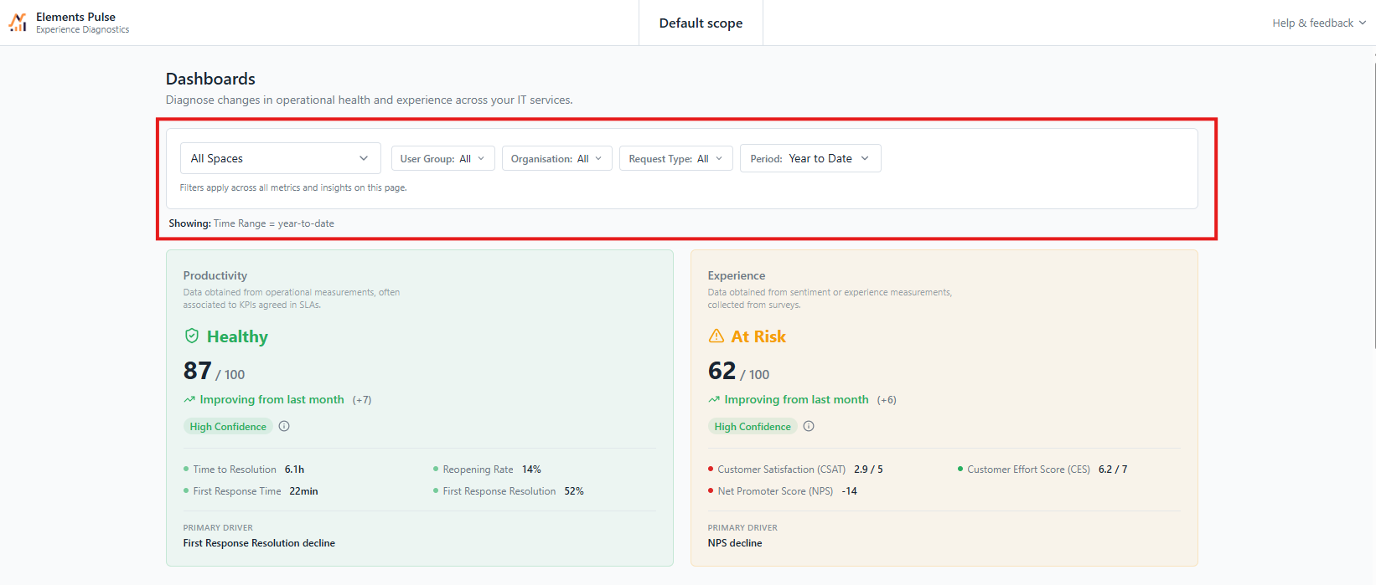Click the Customer Satisfaction (CSAT) metric

795,470
